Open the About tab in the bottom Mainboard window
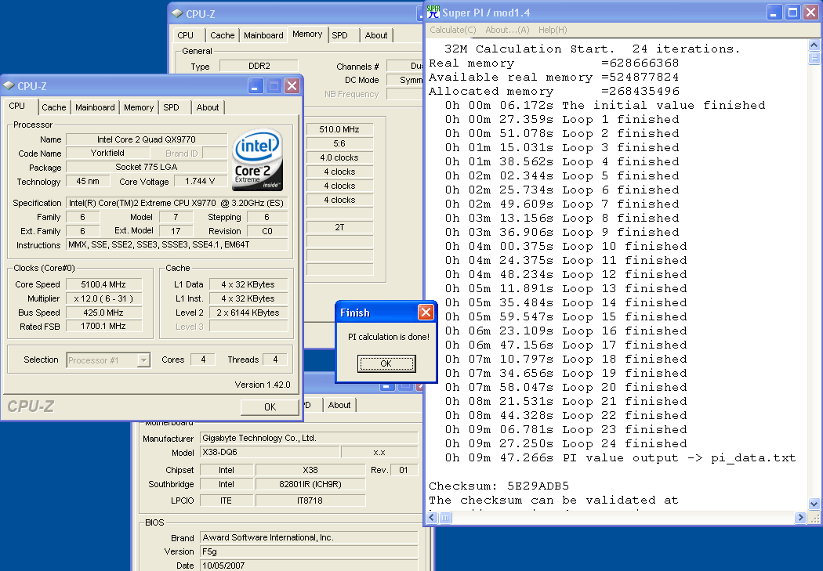This screenshot has height=571, width=823. 339,405
